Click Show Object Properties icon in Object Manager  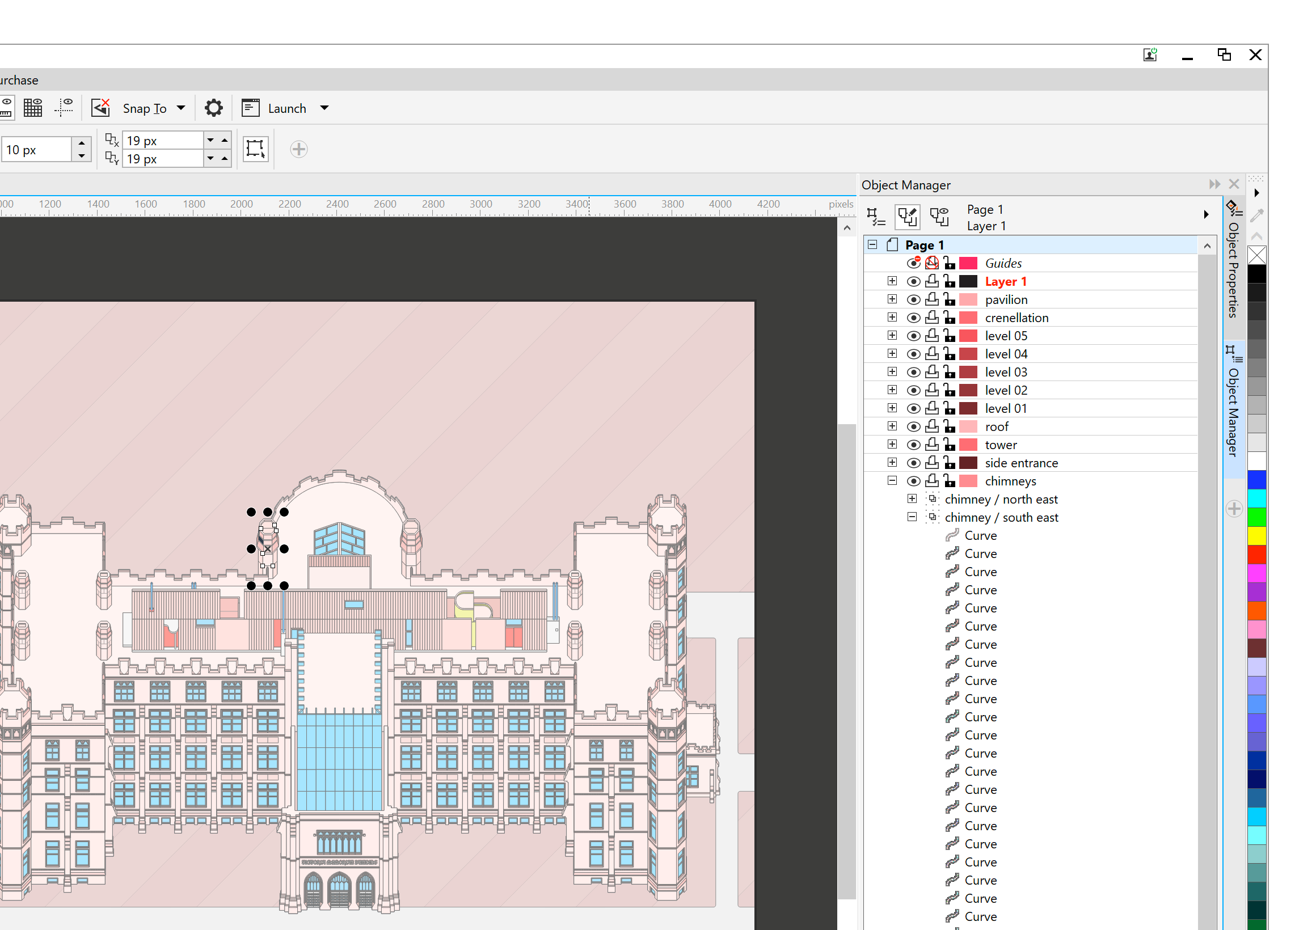point(875,217)
